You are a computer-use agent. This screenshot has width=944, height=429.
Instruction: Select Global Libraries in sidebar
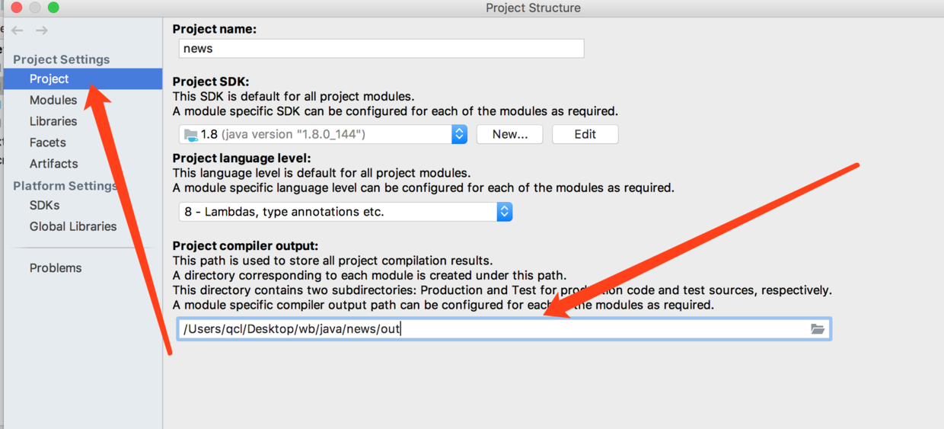(x=73, y=227)
